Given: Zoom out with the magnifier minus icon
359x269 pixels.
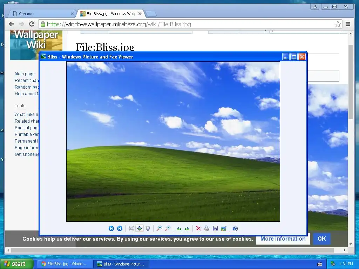Looking at the screenshot, I should tap(168, 228).
